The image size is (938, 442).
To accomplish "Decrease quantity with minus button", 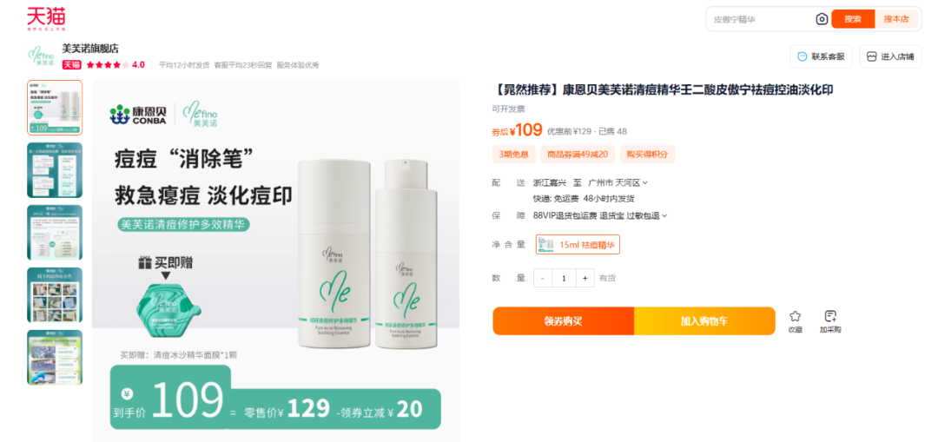I will point(543,278).
